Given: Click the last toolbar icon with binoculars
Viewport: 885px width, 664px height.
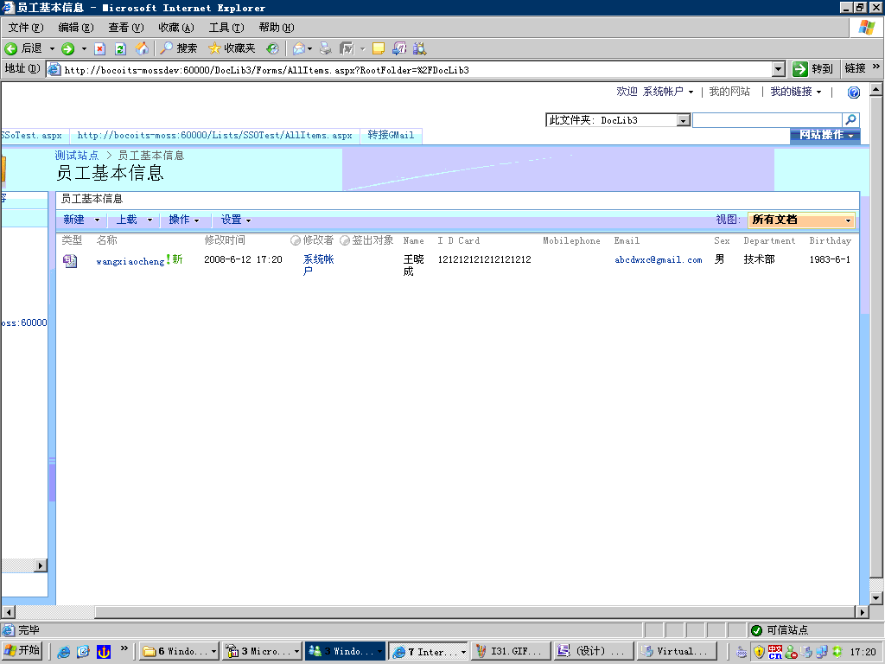Looking at the screenshot, I should [x=419, y=48].
